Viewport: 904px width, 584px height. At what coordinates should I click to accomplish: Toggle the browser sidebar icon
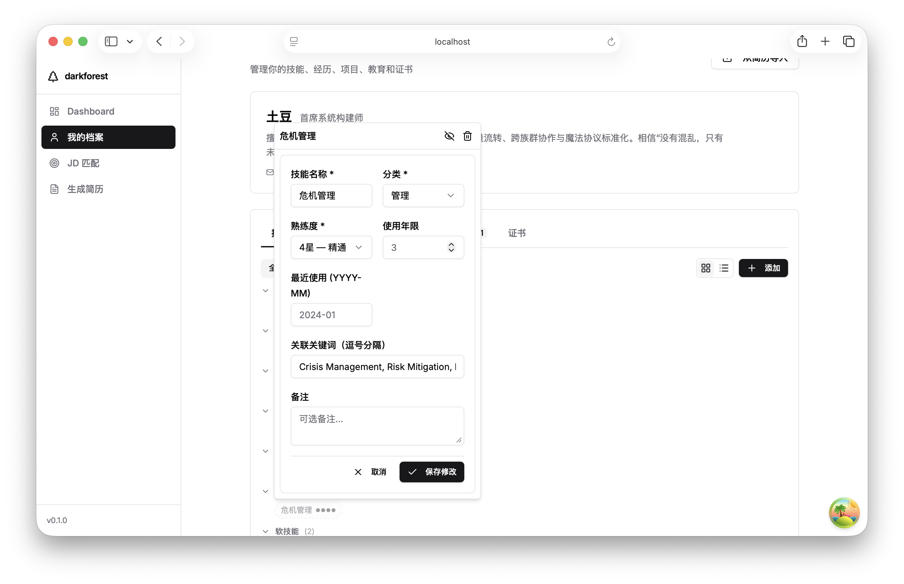coord(111,41)
